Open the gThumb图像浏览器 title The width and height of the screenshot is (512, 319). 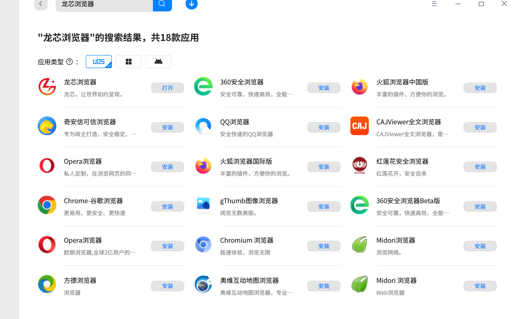(249, 201)
